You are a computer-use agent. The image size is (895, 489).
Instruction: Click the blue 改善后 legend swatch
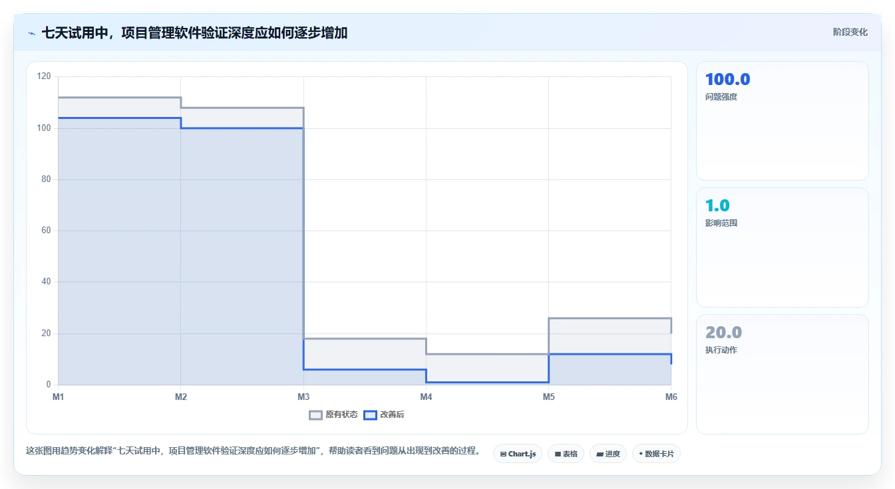pyautogui.click(x=370, y=415)
